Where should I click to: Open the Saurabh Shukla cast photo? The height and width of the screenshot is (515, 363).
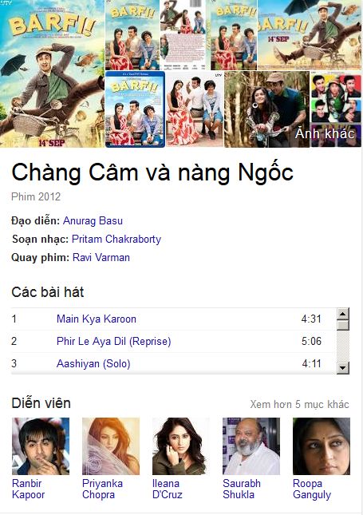(251, 446)
